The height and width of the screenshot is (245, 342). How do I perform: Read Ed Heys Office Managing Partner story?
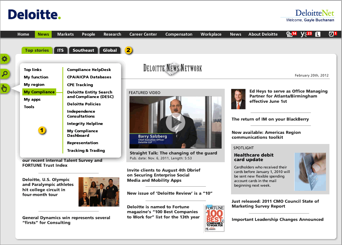point(289,96)
